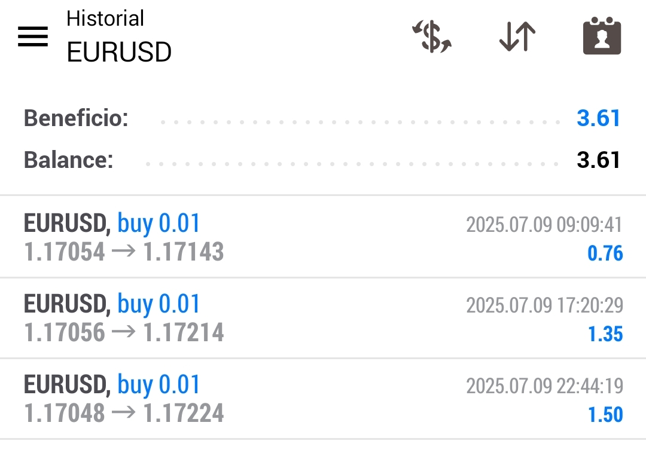Screen dimensions: 646x450
Task: Select the EURUSD symbol title
Action: [119, 53]
